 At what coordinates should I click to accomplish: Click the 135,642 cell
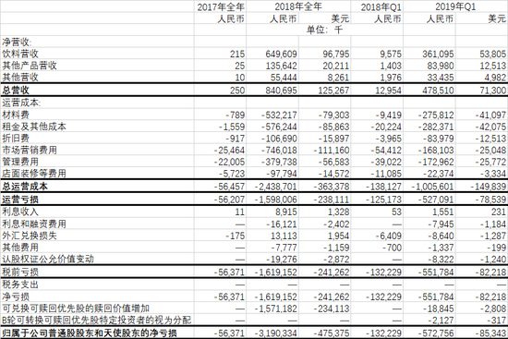pos(281,66)
